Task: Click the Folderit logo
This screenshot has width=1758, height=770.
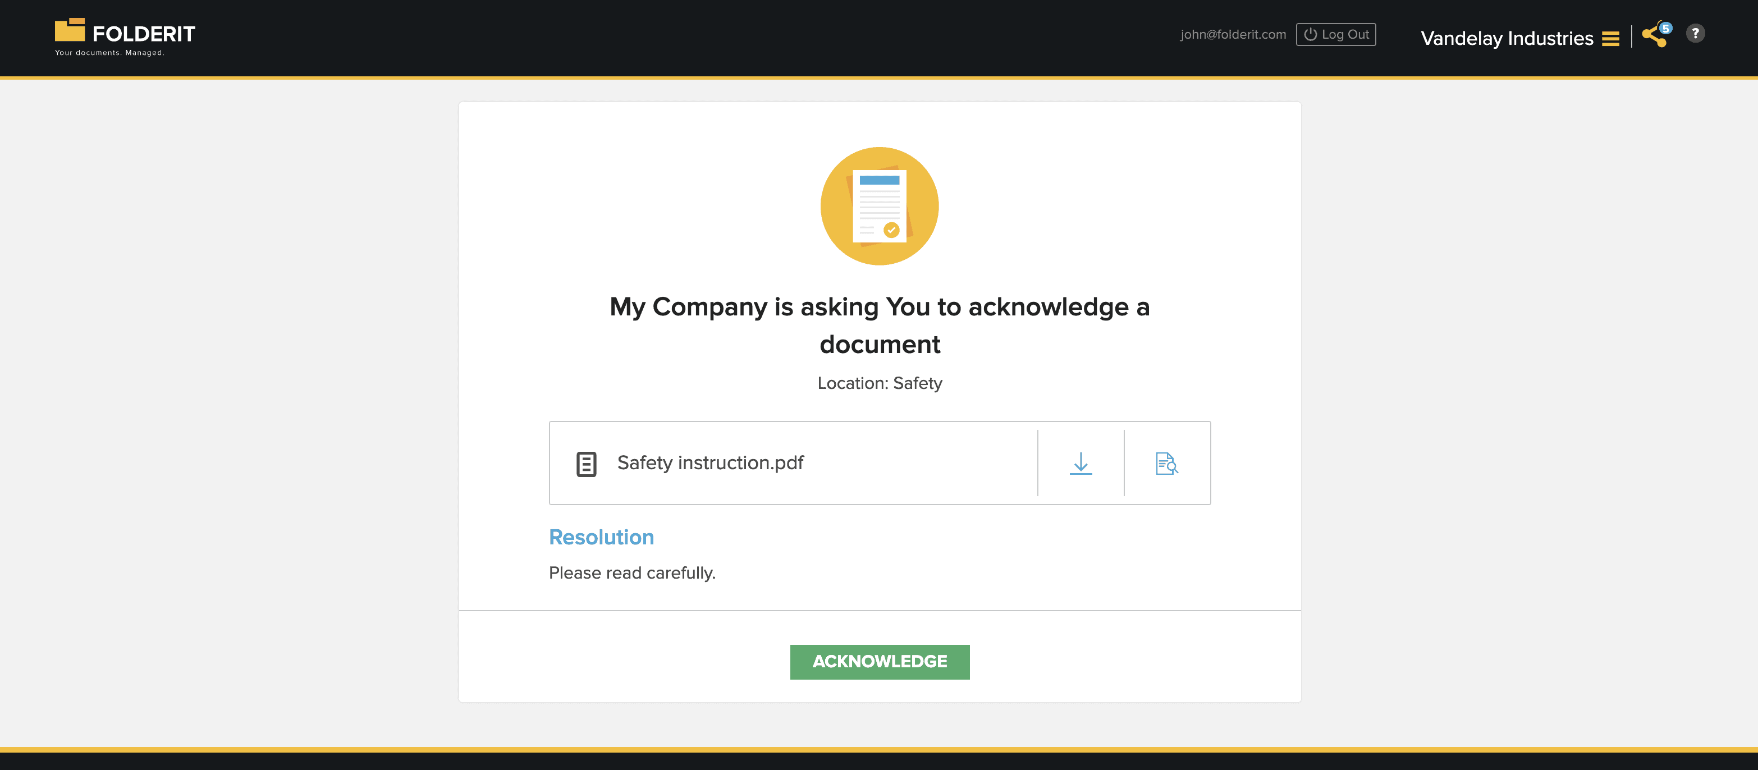Action: point(125,37)
